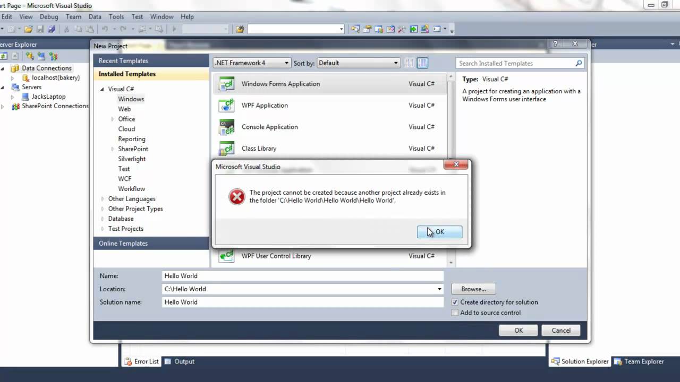Image resolution: width=680 pixels, height=382 pixels.
Task: Expand Other Project Types node
Action: click(x=103, y=209)
